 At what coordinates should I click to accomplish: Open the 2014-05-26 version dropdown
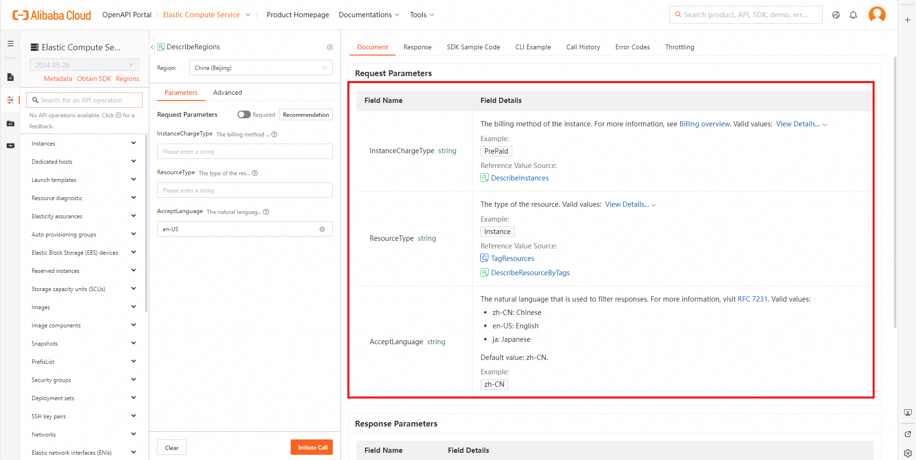tap(84, 65)
